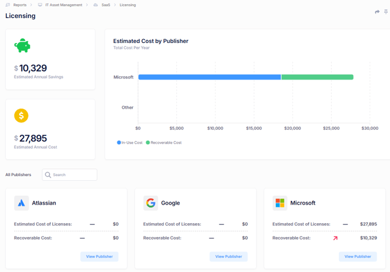
Task: Navigate to the SaaS breadcrumb
Action: (105, 5)
